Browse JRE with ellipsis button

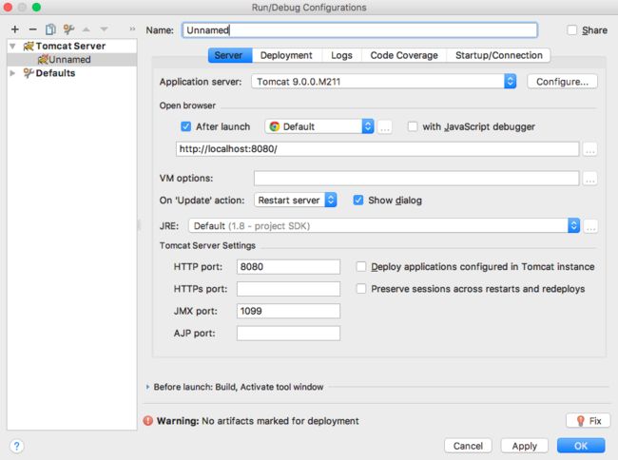[x=590, y=226]
